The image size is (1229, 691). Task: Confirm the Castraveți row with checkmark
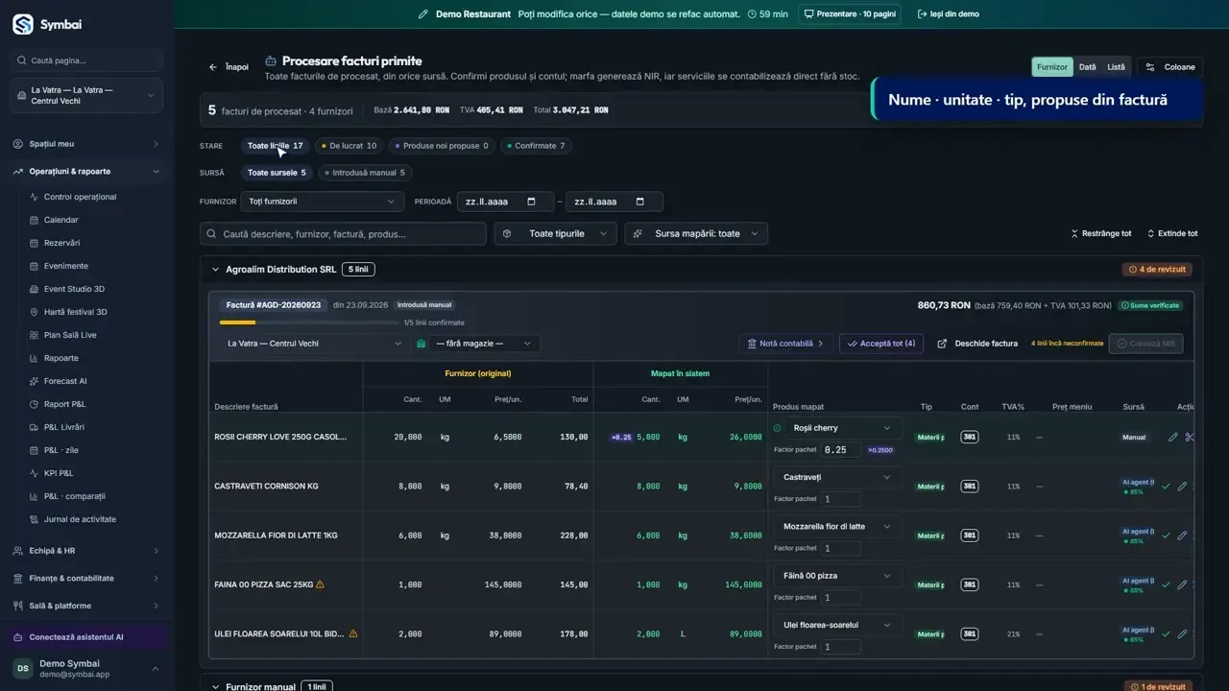coord(1166,487)
